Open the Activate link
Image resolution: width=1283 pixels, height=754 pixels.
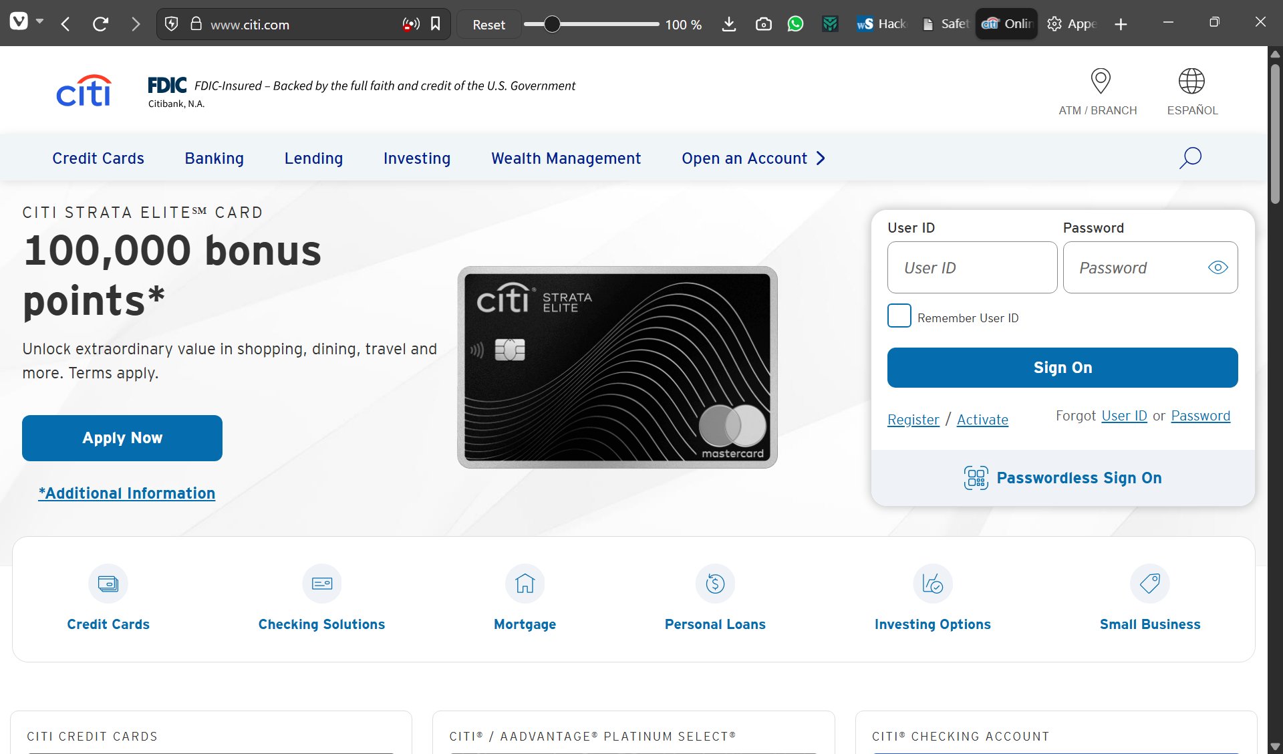[982, 420]
